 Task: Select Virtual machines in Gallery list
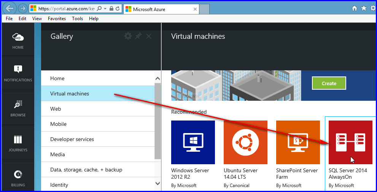pyautogui.click(x=98, y=94)
